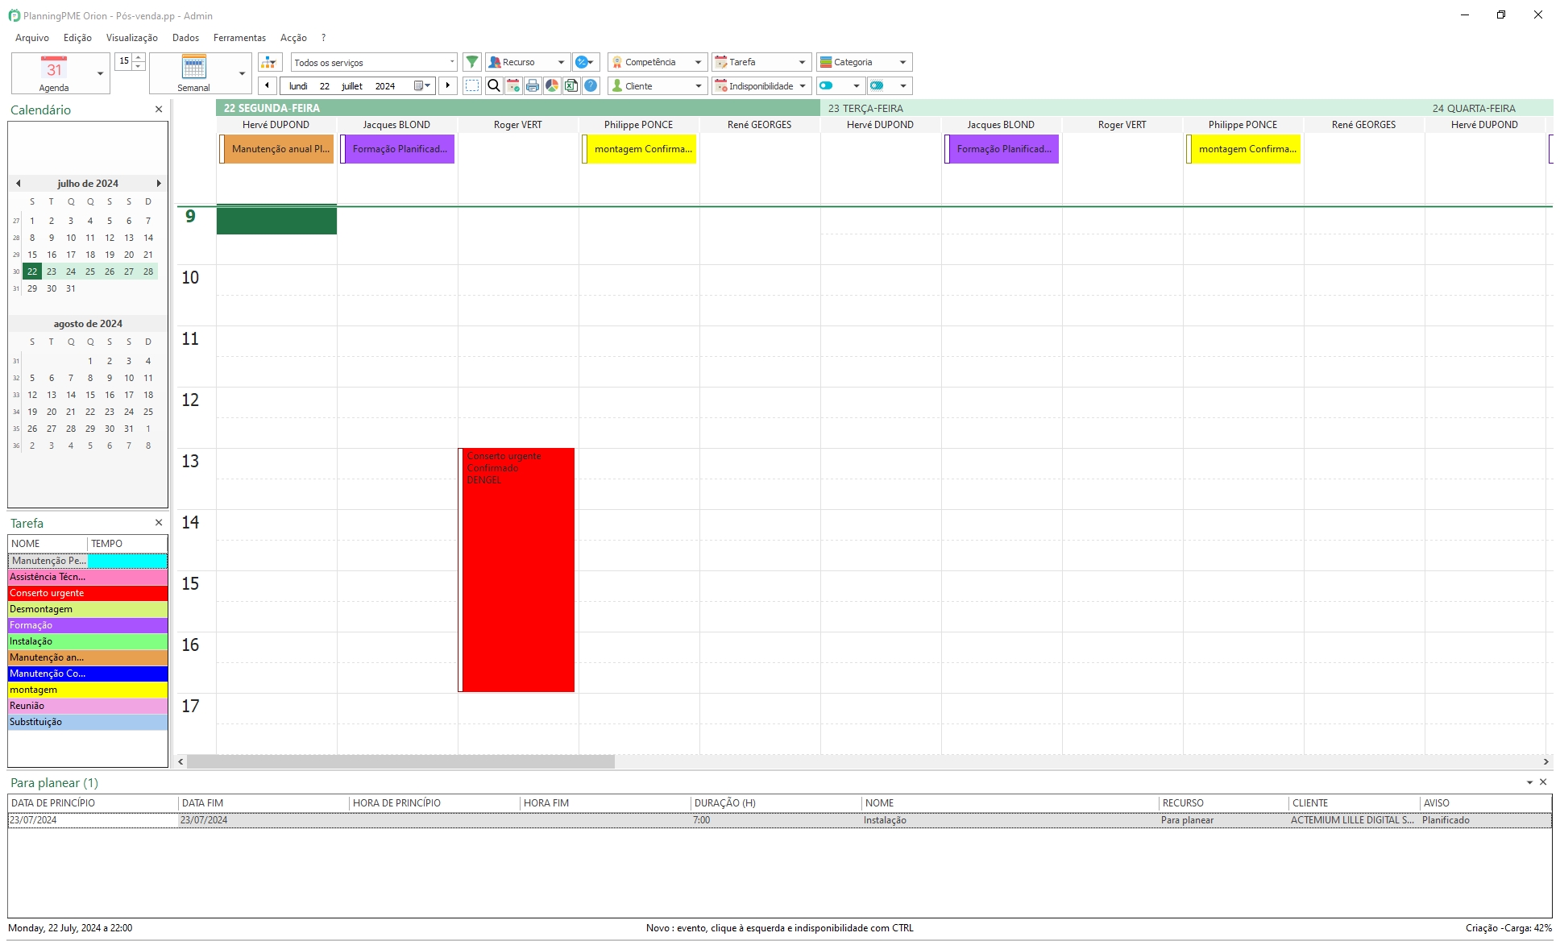Open Manutenção anual event for Hervé DUPOND
This screenshot has width=1560, height=941.
pos(276,149)
